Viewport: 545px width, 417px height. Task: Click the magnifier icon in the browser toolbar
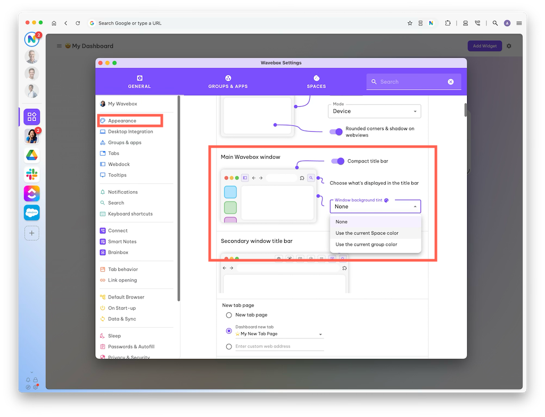click(x=495, y=23)
